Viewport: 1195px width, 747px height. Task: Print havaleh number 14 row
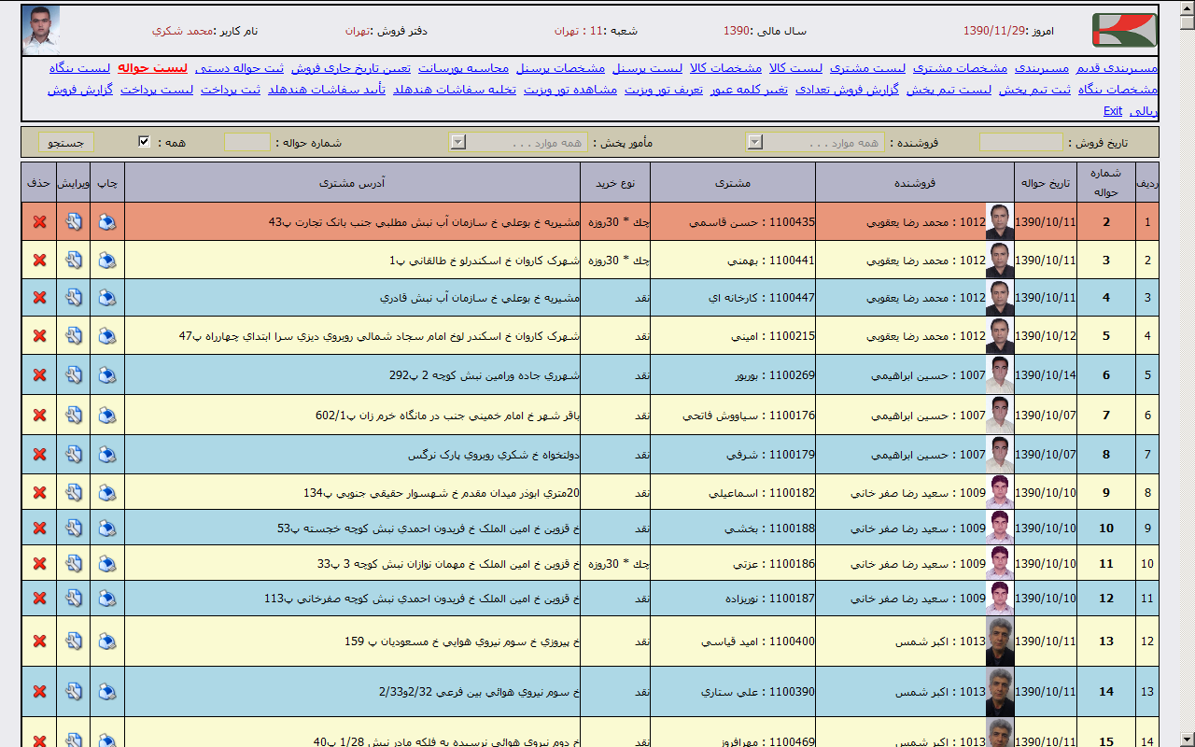(x=107, y=691)
